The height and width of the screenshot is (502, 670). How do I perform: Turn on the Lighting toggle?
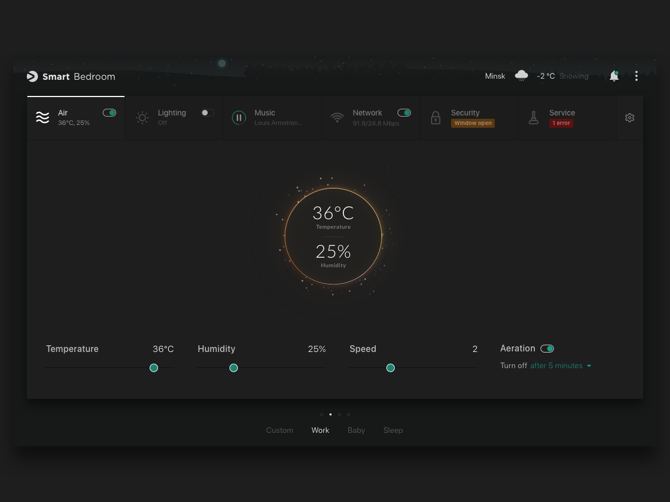(208, 113)
